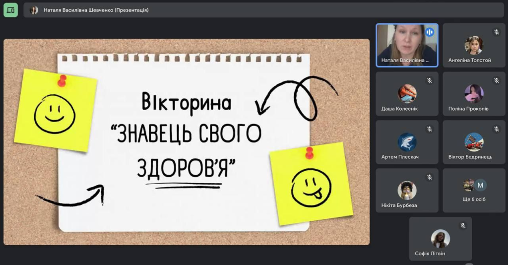Click the 'M' avatar in the overflow tile
The height and width of the screenshot is (265, 508).
[x=480, y=185]
